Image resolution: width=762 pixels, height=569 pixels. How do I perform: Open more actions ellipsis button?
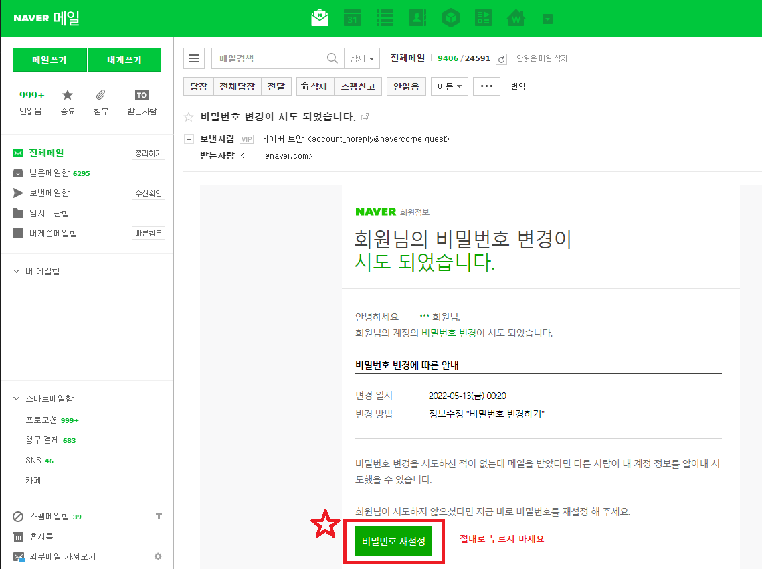point(486,86)
